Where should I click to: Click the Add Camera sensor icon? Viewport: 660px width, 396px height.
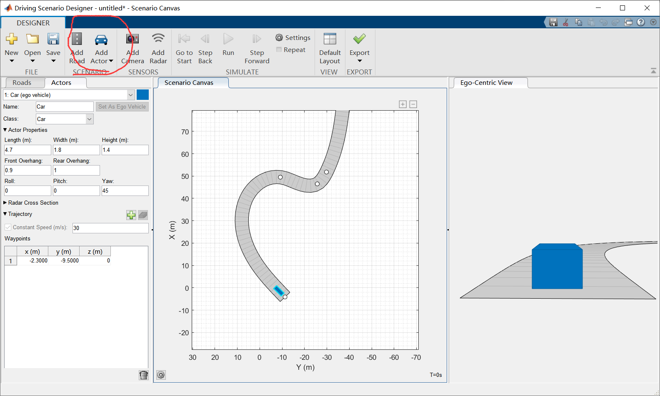pos(132,39)
